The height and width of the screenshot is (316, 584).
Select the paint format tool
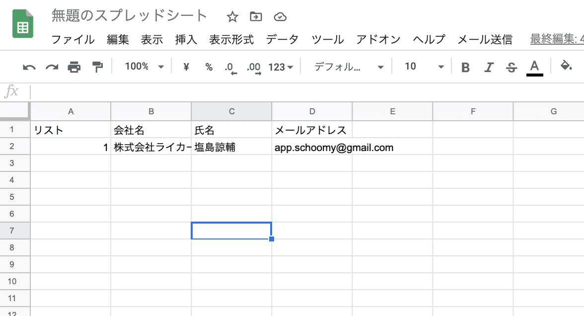97,66
